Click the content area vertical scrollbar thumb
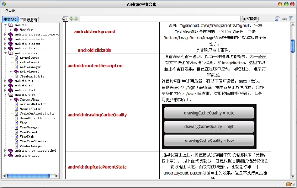Screen dimensions: 297x188 click(293, 46)
